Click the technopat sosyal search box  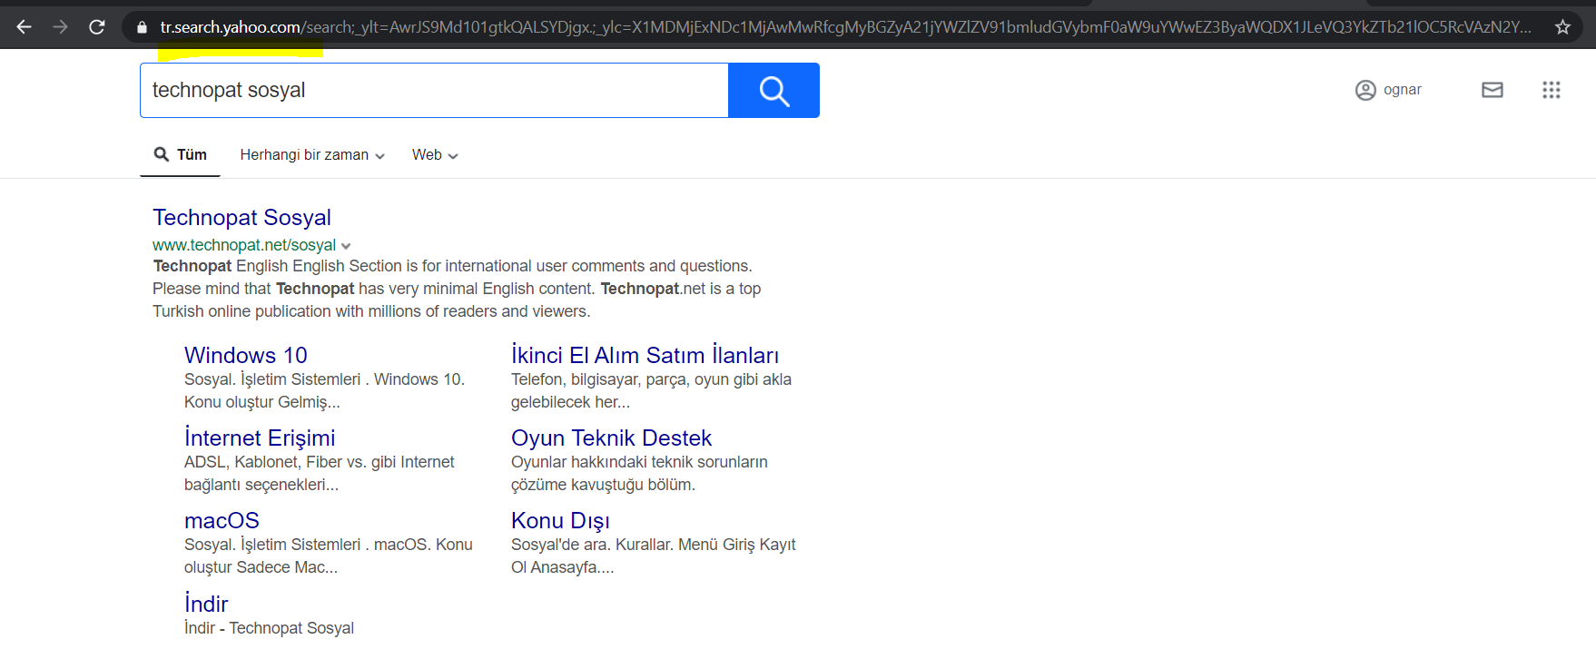[434, 90]
